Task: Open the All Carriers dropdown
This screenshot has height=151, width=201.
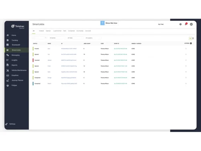Action: click(x=57, y=38)
